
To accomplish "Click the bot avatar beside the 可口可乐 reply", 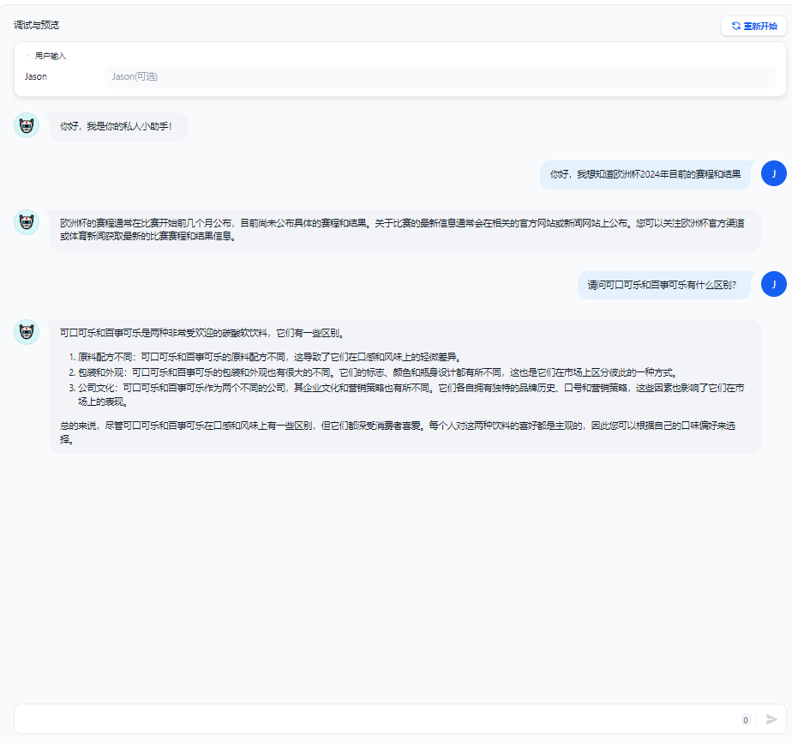I will click(27, 332).
